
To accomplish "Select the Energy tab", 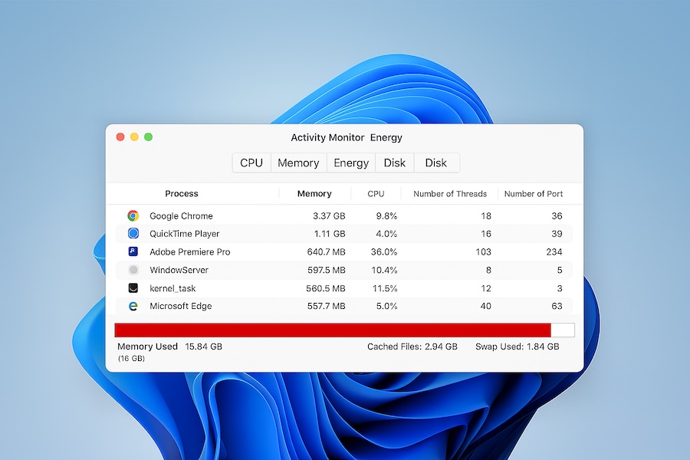I will [350, 163].
